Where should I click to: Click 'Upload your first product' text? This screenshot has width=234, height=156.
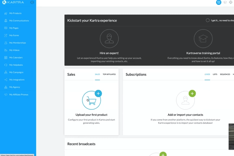coord(91,115)
